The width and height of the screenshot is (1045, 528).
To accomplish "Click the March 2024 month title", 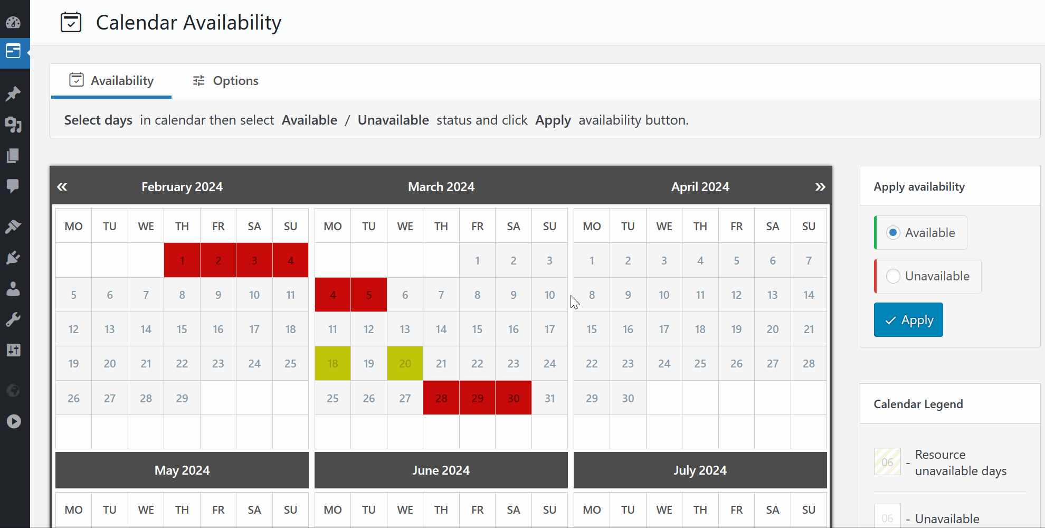I will click(441, 187).
